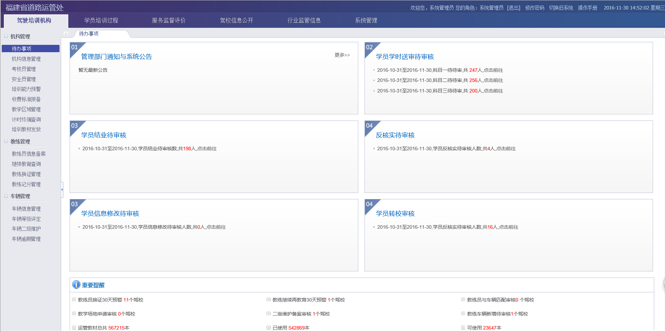The image size is (665, 332).
Task: Select 教练员信息备案 in the sidebar
Action: (29, 154)
